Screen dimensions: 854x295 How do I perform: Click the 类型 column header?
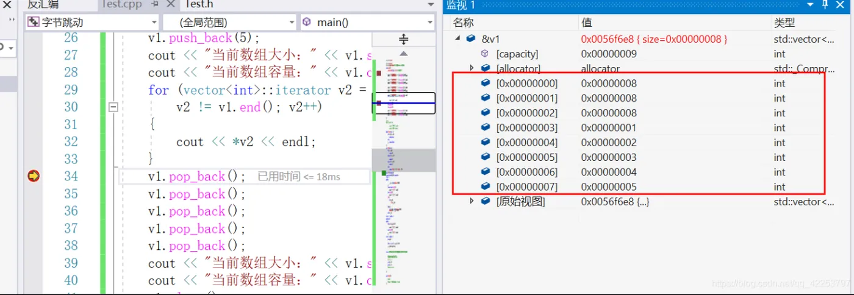[784, 23]
